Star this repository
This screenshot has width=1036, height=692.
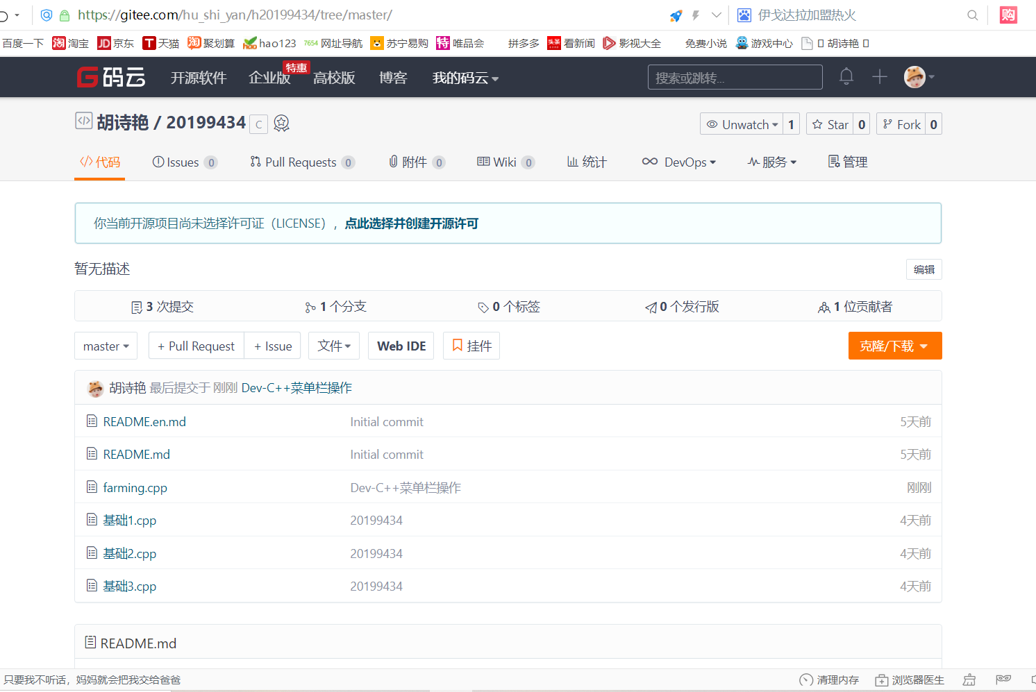tap(830, 124)
